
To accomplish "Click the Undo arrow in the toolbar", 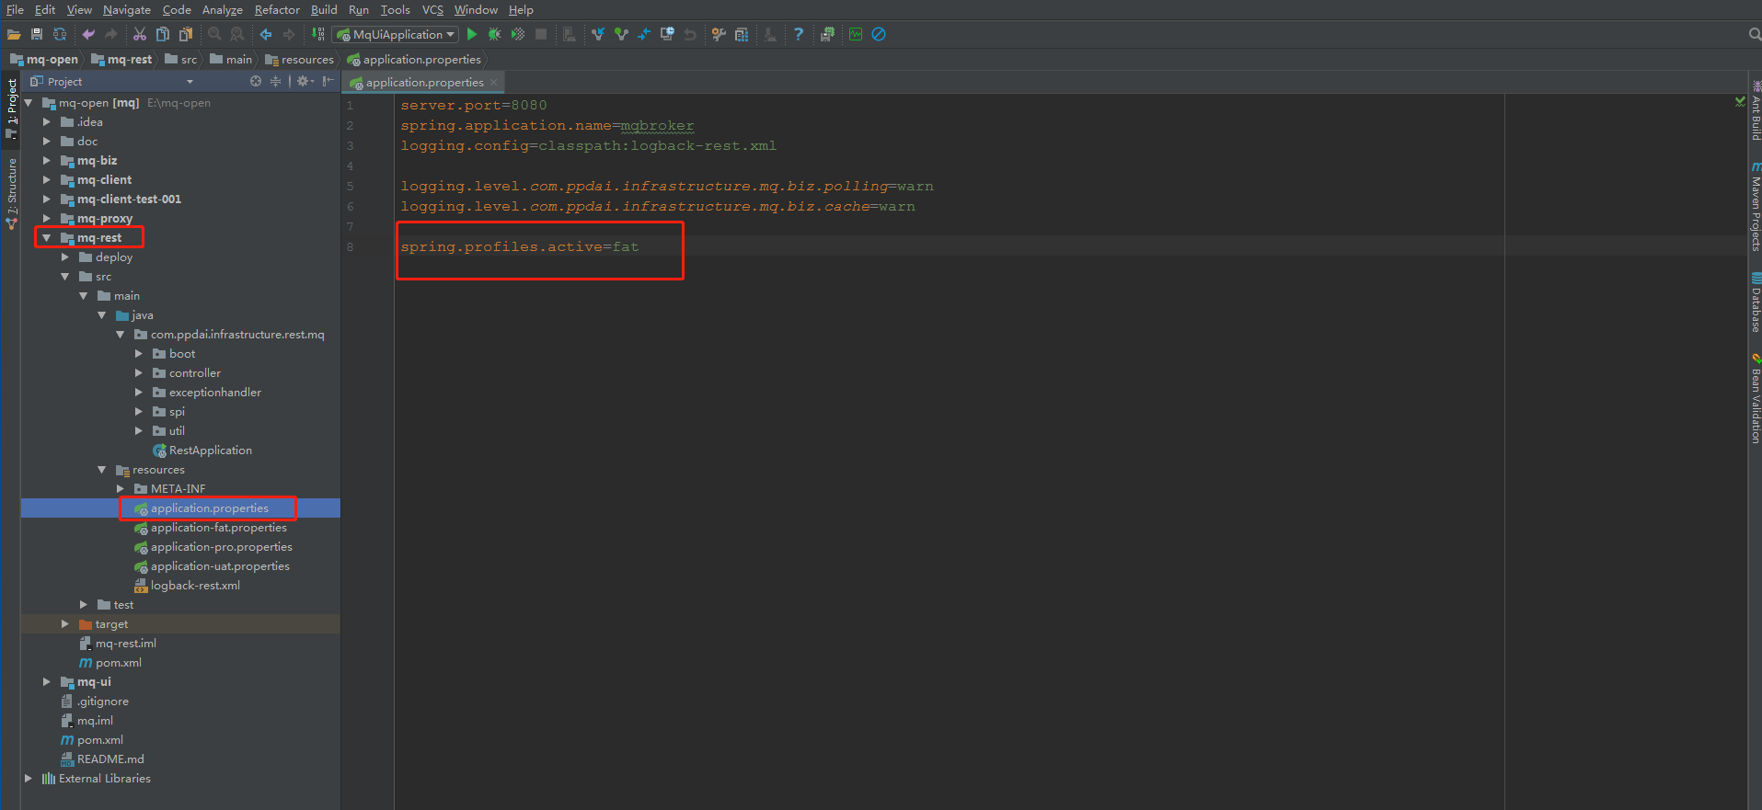I will point(88,34).
